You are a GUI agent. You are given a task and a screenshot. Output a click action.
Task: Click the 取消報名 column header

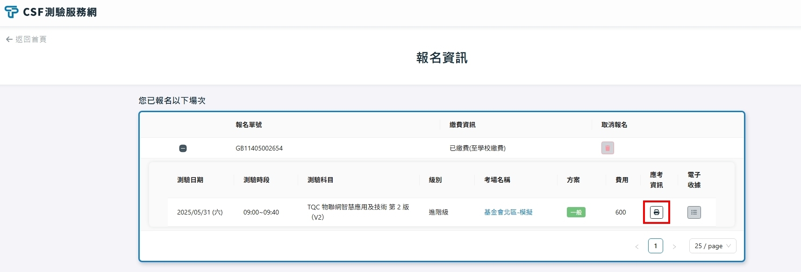[x=615, y=125]
